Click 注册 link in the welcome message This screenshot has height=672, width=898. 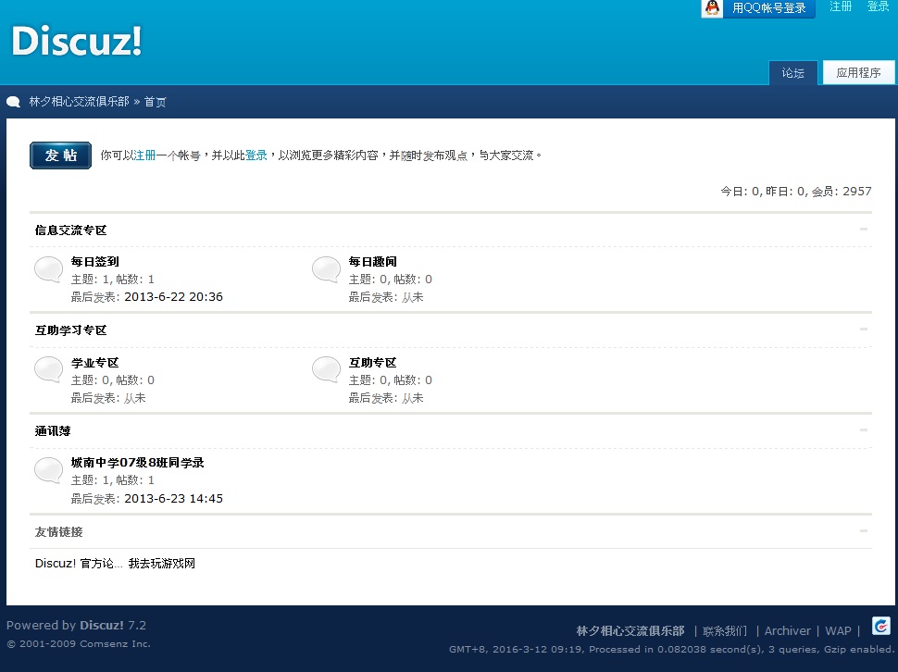145,156
